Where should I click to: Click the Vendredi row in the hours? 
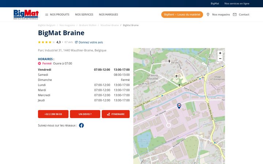pos(84,70)
